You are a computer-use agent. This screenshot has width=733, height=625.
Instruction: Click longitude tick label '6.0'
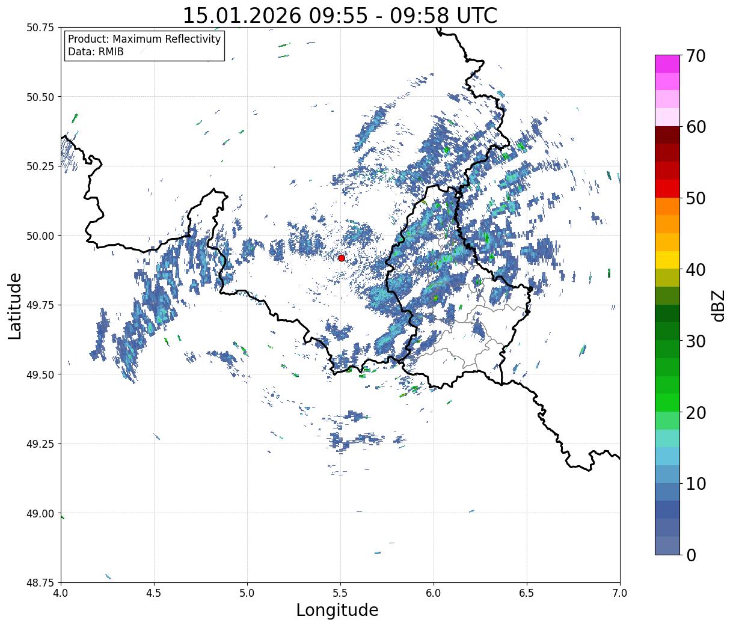(434, 593)
